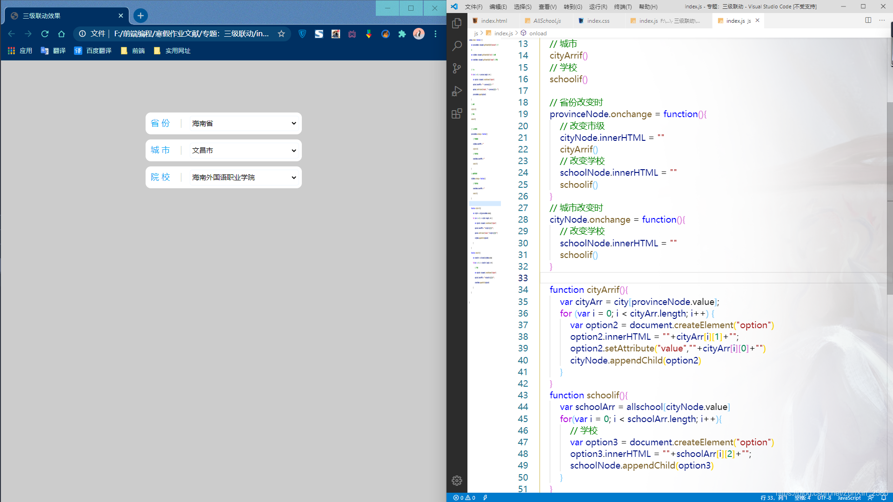Switch to the index.html editor tab

pos(493,21)
